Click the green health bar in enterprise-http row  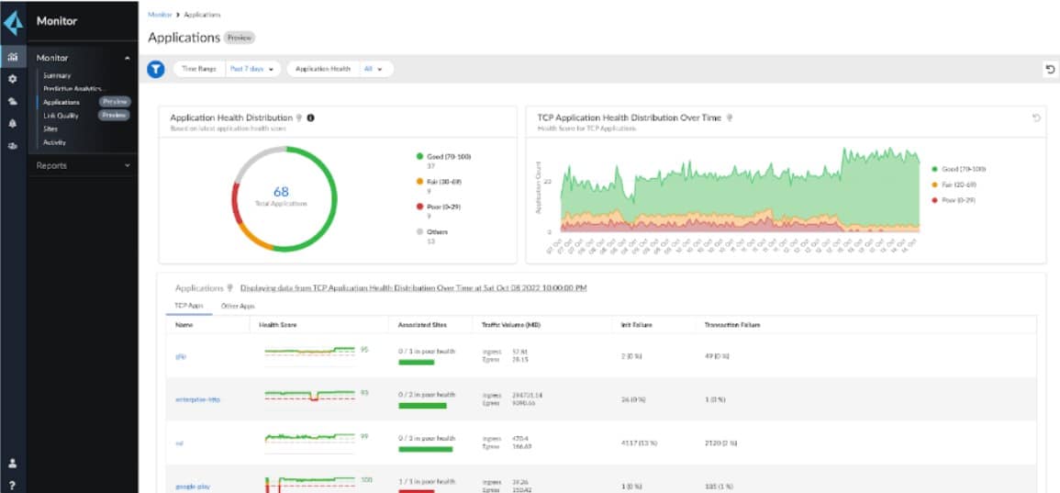[422, 406]
